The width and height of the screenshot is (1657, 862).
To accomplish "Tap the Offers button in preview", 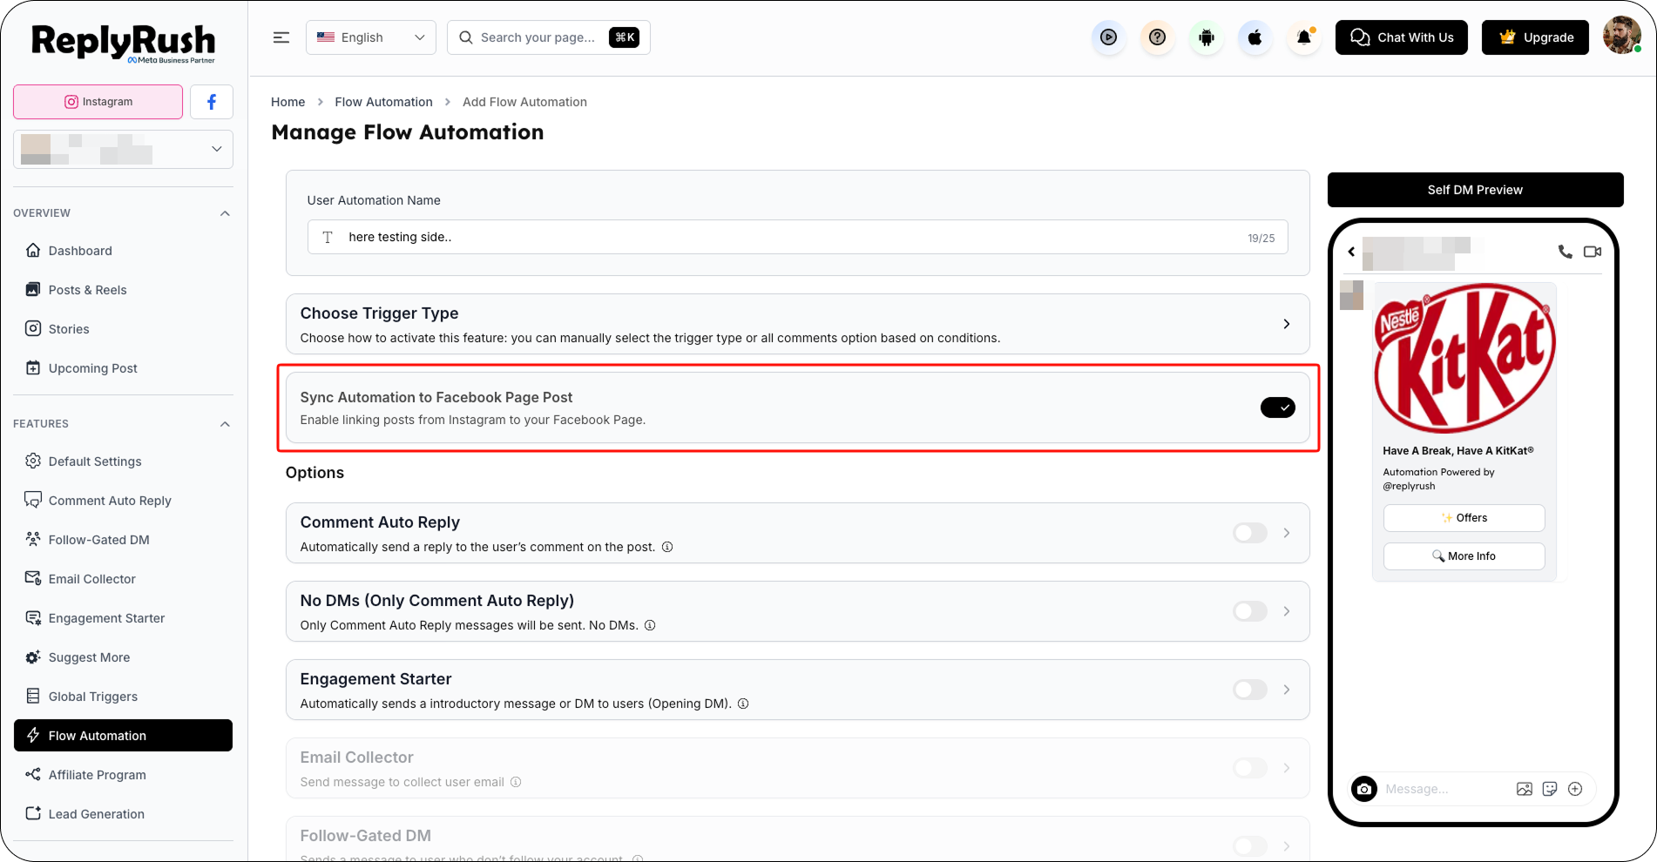I will 1464,518.
